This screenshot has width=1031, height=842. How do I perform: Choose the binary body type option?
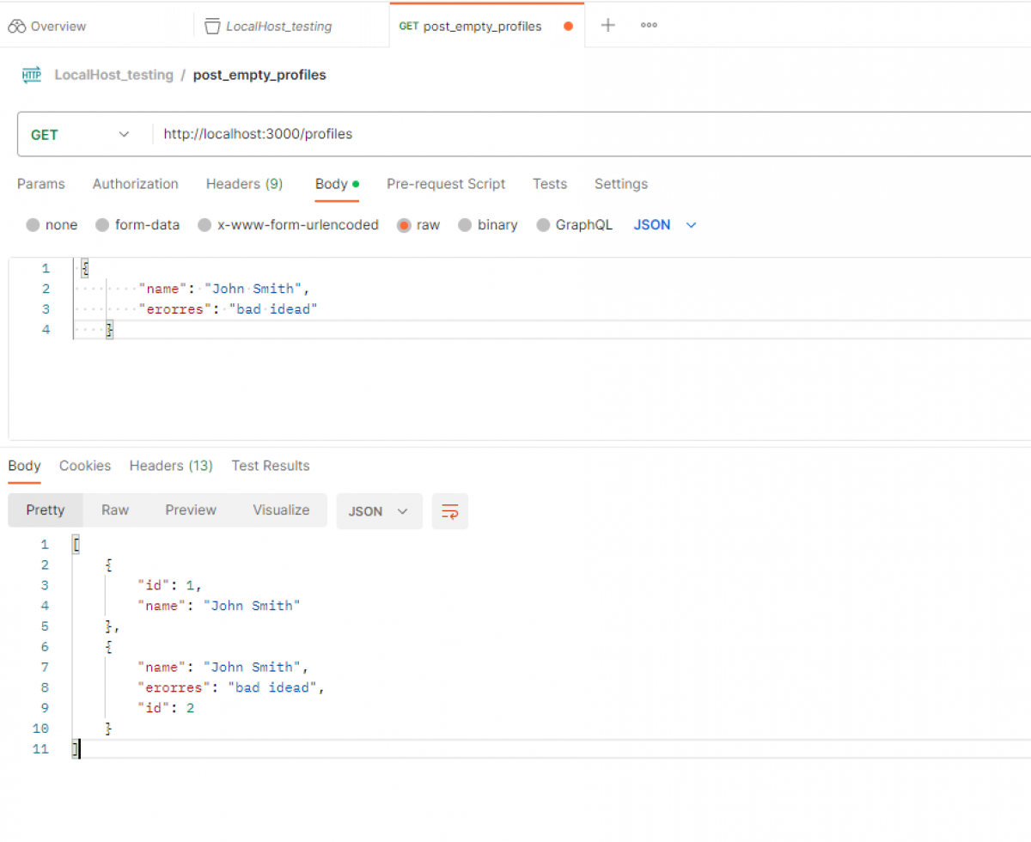[465, 225]
